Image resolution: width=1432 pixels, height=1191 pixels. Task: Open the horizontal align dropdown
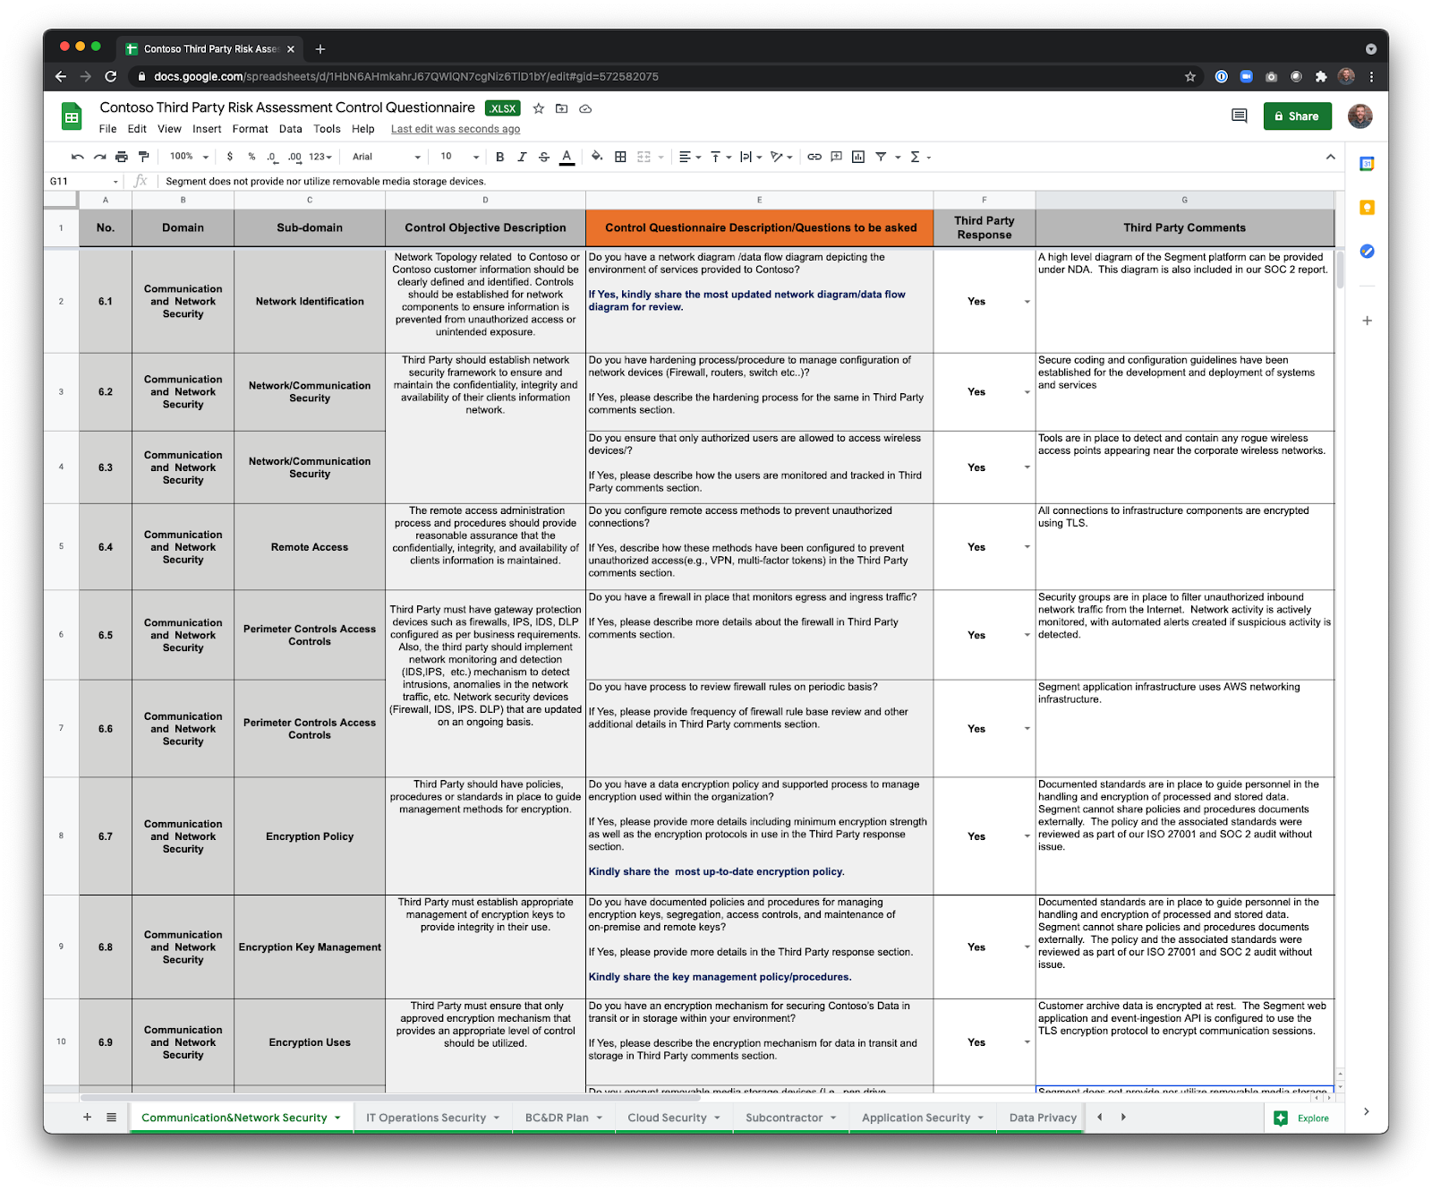[x=689, y=157]
